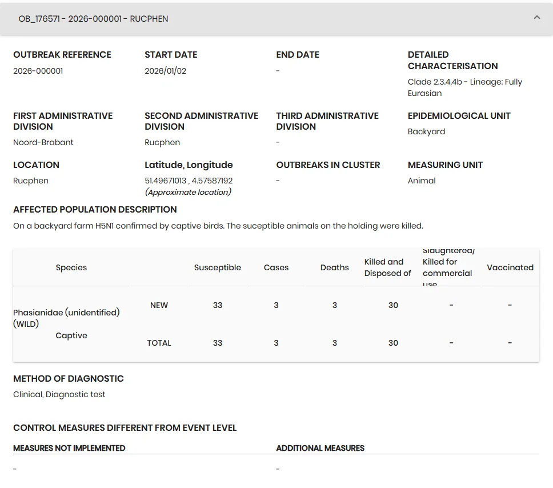Screen dimensions: 553x488
Task: Click Cases value 3 in NEW row
Action: [276, 305]
